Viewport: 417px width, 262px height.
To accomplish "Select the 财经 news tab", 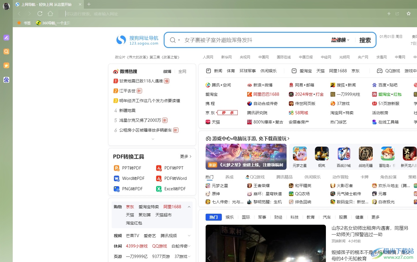I will pyautogui.click(x=278, y=217).
